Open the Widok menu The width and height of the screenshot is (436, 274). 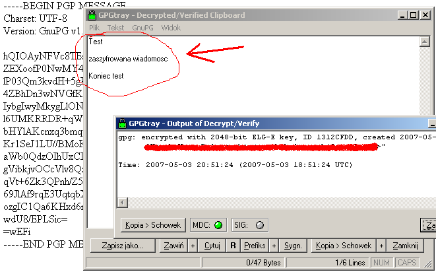tap(171, 28)
